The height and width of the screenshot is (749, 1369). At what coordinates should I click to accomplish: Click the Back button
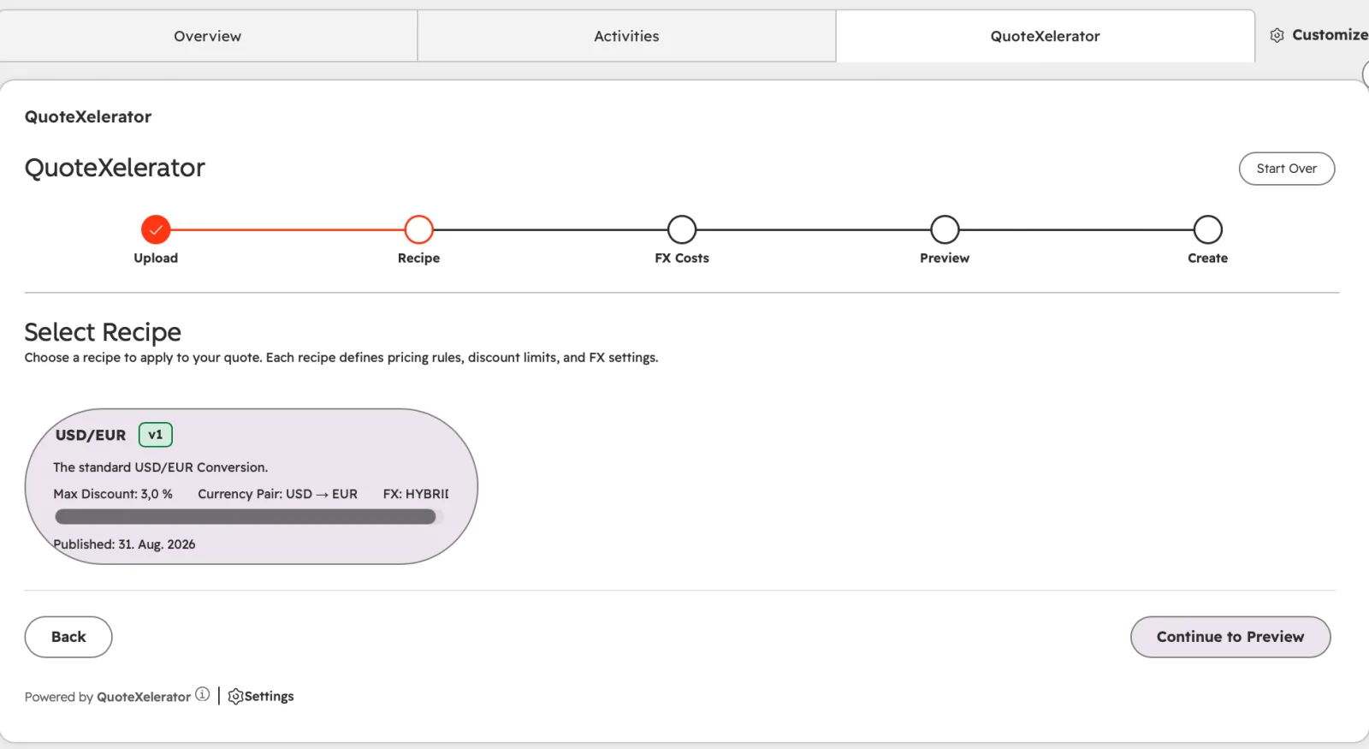coord(68,637)
